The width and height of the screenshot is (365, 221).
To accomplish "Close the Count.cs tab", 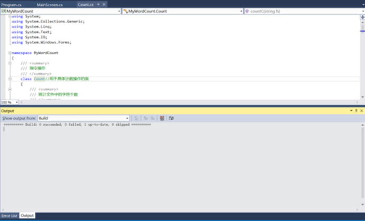I will coord(104,4).
